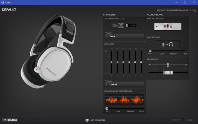
Task: Click the 3.8K equalizer slider
Action: (135, 62)
